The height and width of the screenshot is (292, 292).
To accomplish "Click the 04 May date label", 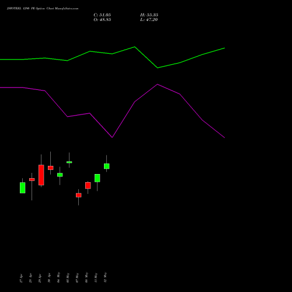I will pyautogui.click(x=58, y=277).
